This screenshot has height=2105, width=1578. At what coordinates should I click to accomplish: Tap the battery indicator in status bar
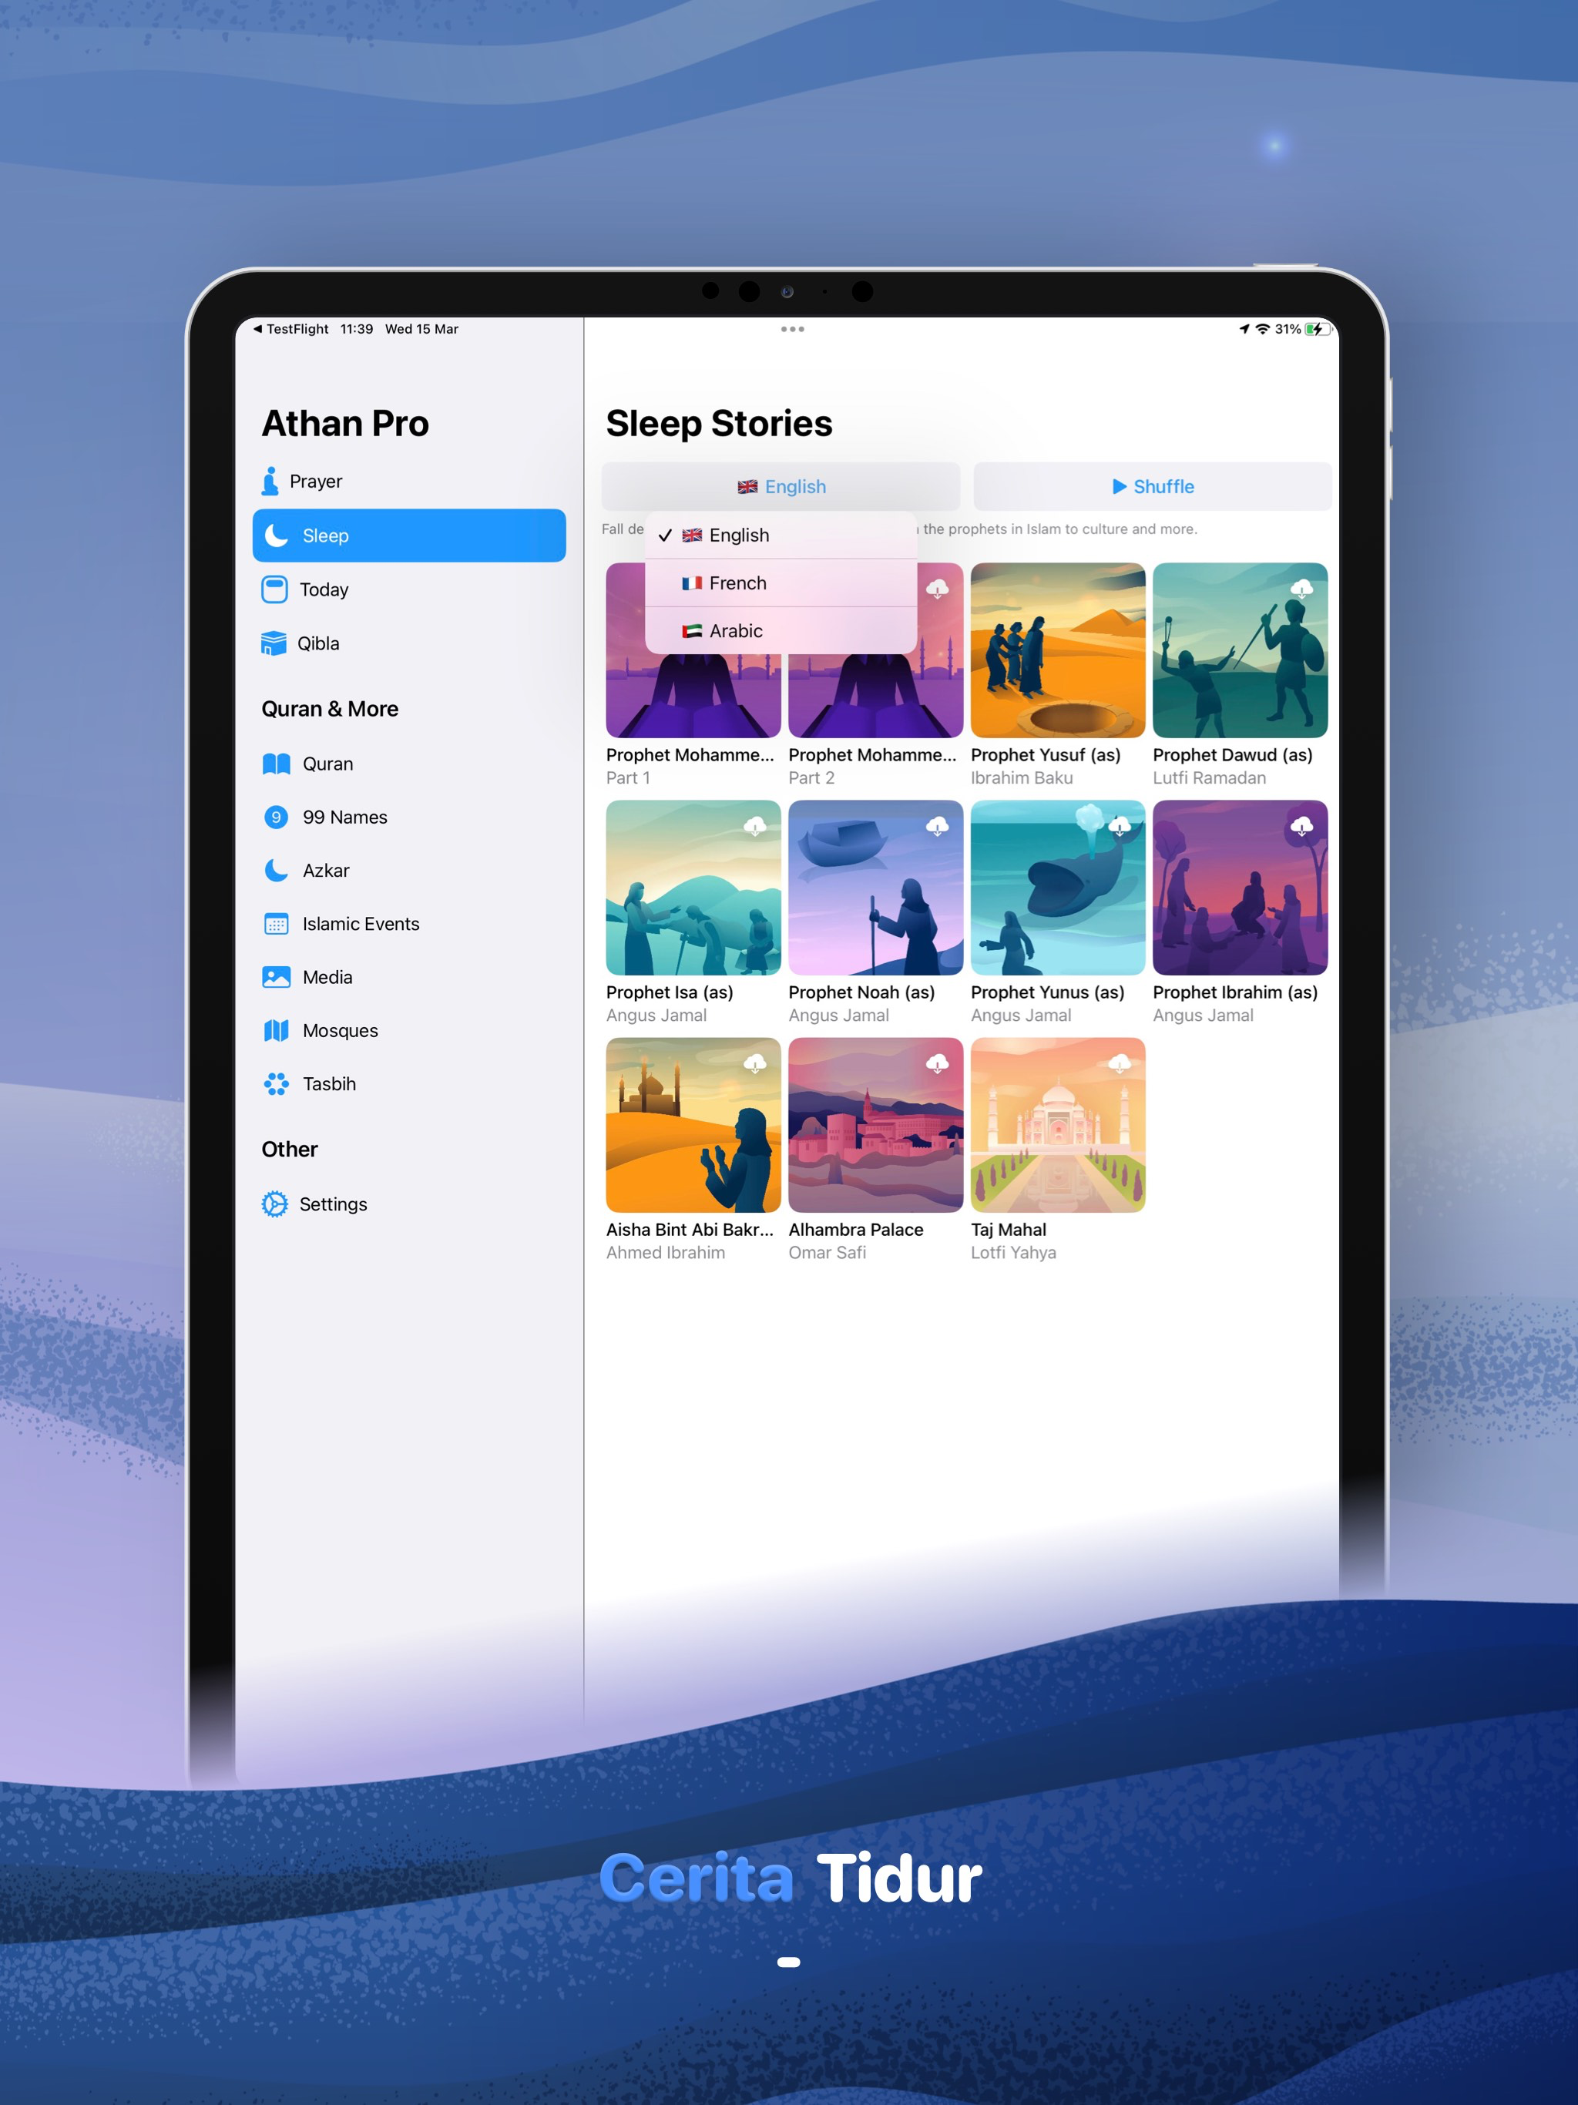[1318, 329]
